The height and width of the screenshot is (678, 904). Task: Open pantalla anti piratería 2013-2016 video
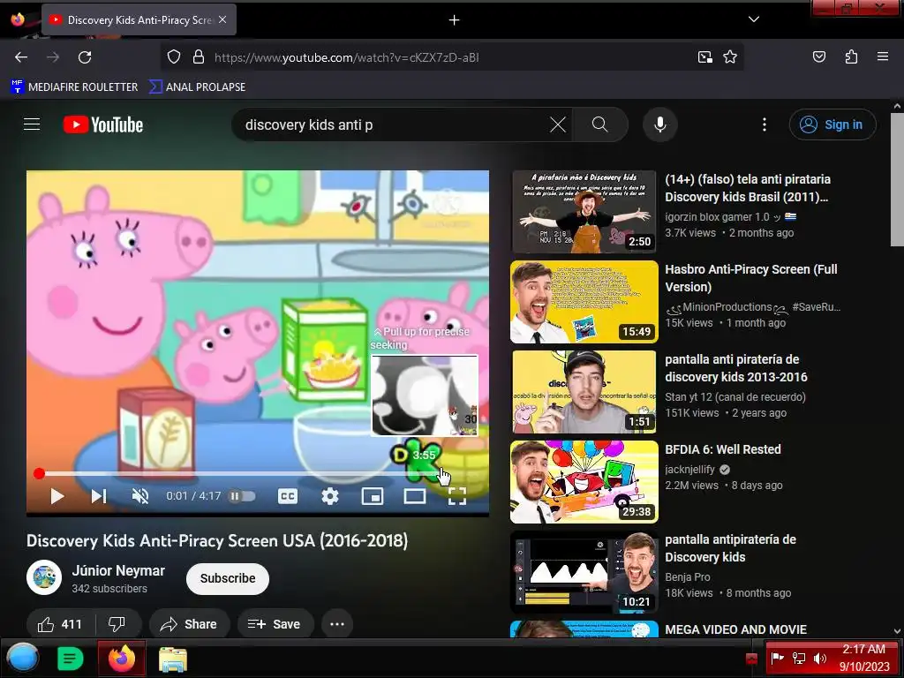pyautogui.click(x=584, y=391)
